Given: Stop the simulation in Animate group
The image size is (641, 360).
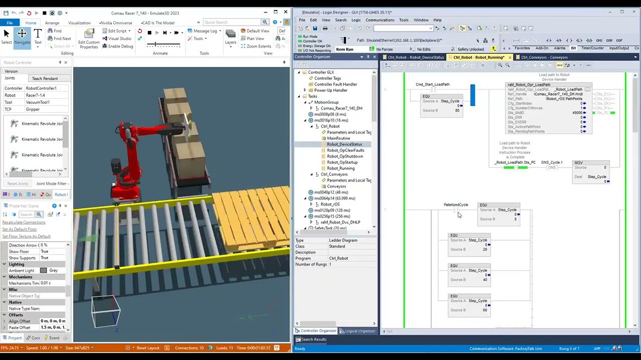Looking at the screenshot, I should 149,32.
